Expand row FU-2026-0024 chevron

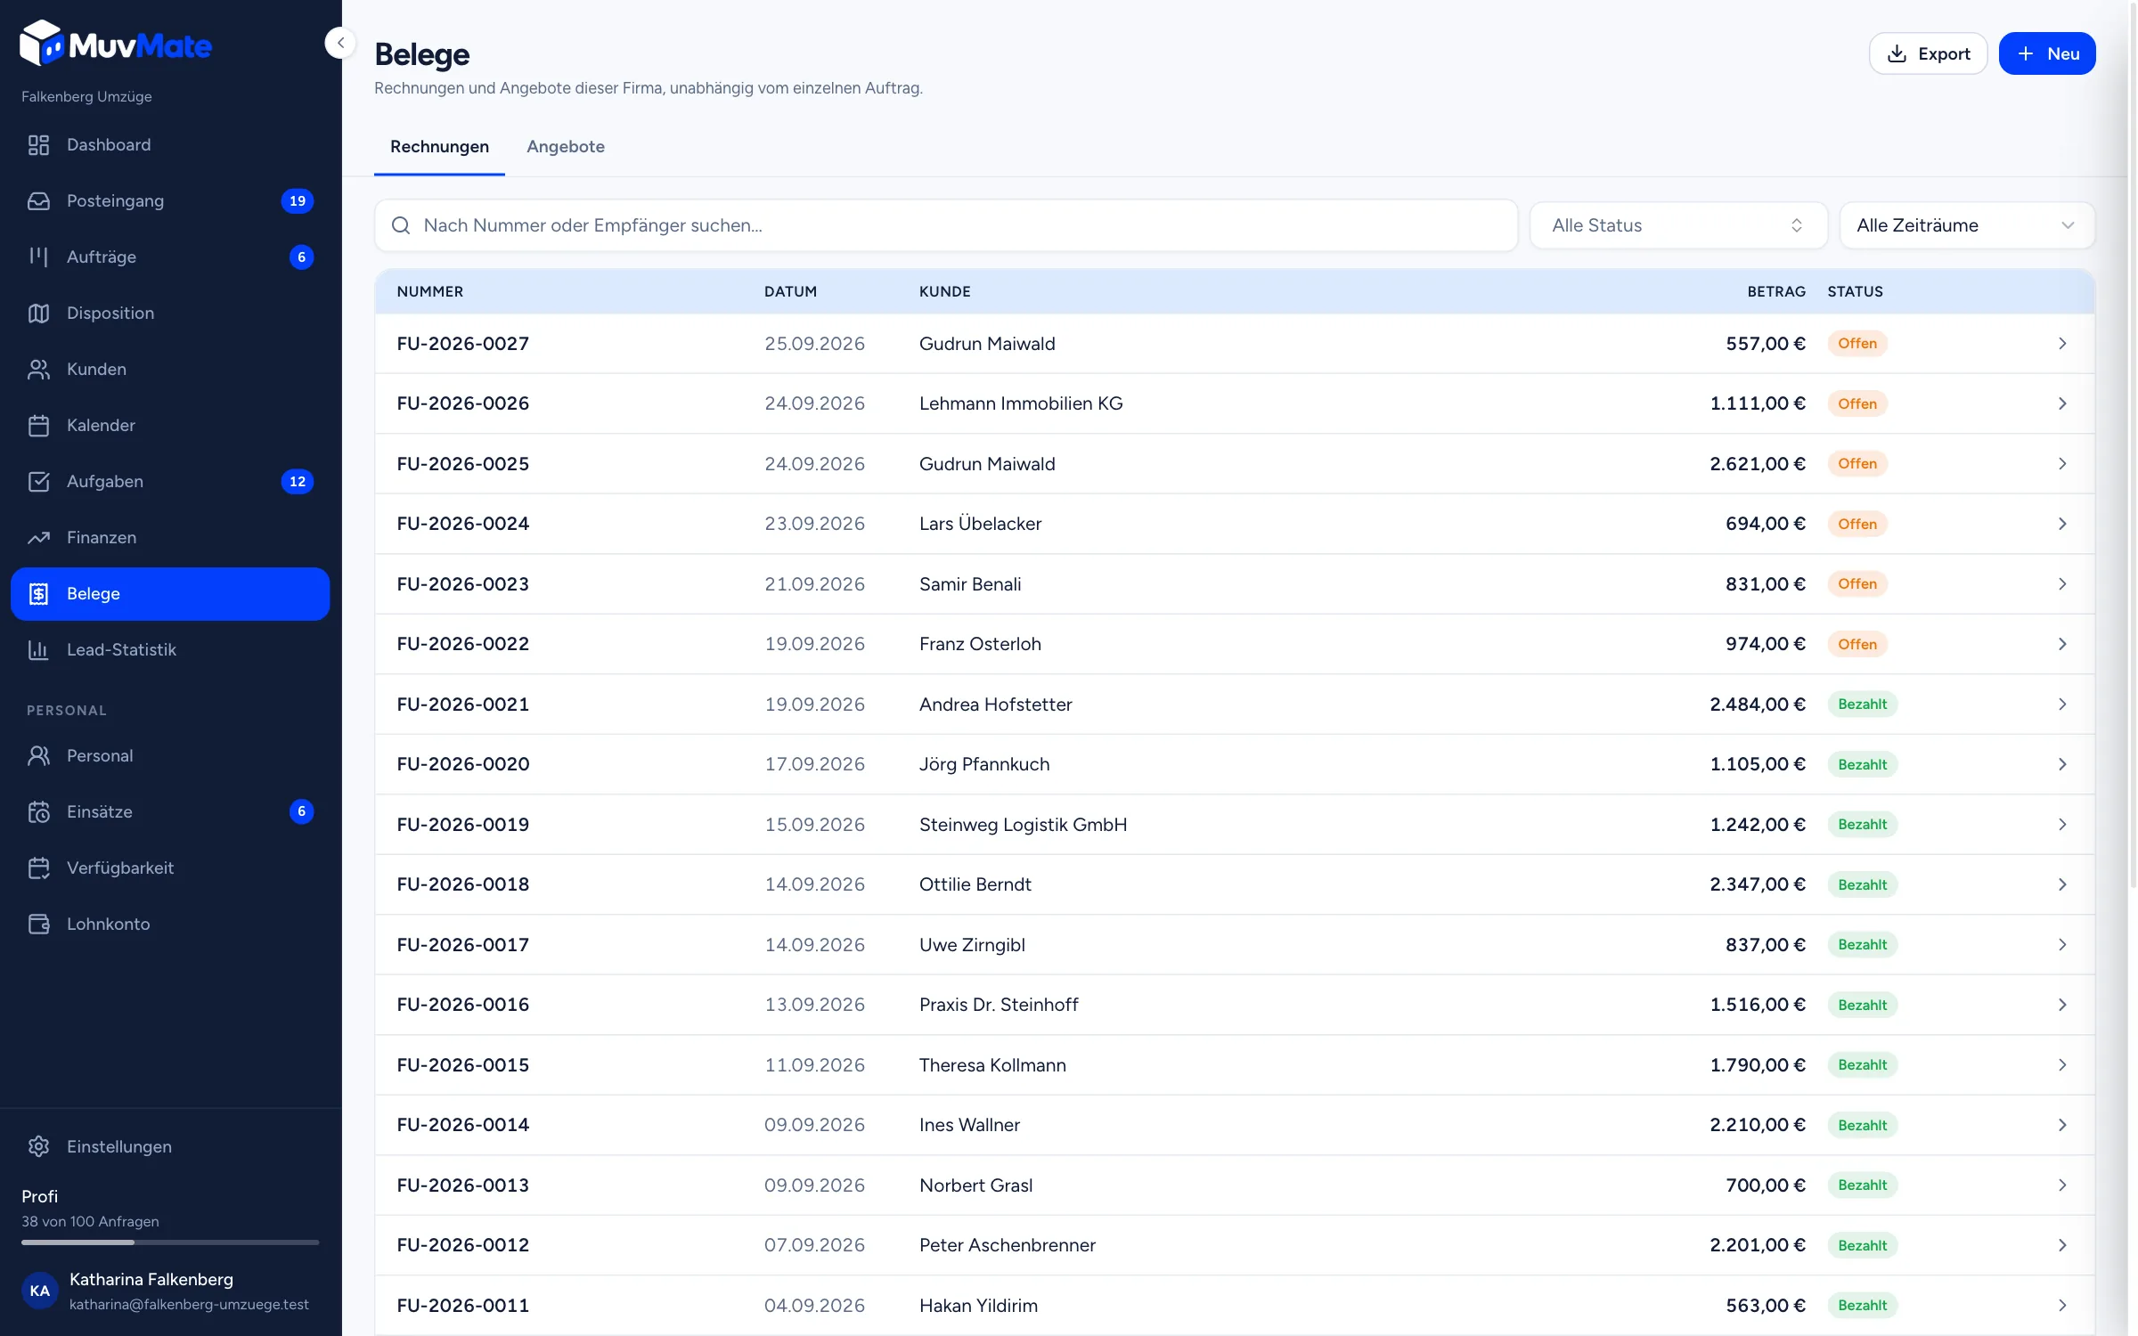(x=2062, y=524)
